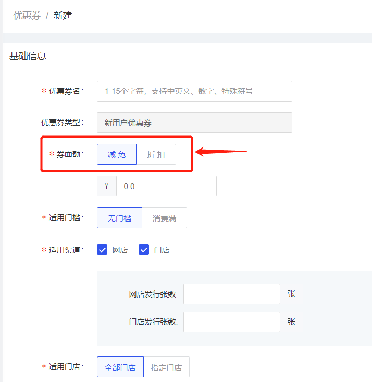Click the 新建 breadcrumb item

(x=63, y=16)
